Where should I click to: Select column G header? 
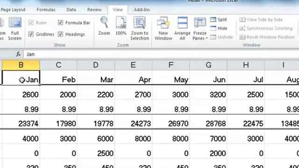pos(208,65)
